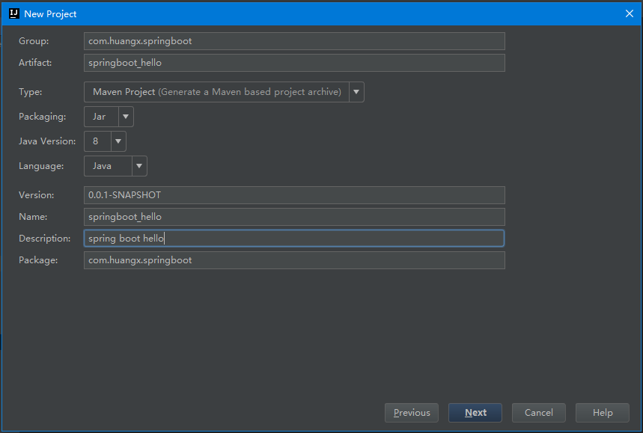Click the Package text field
The width and height of the screenshot is (643, 433).
(294, 260)
